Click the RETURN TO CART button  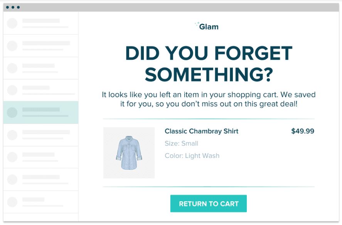[x=208, y=204]
